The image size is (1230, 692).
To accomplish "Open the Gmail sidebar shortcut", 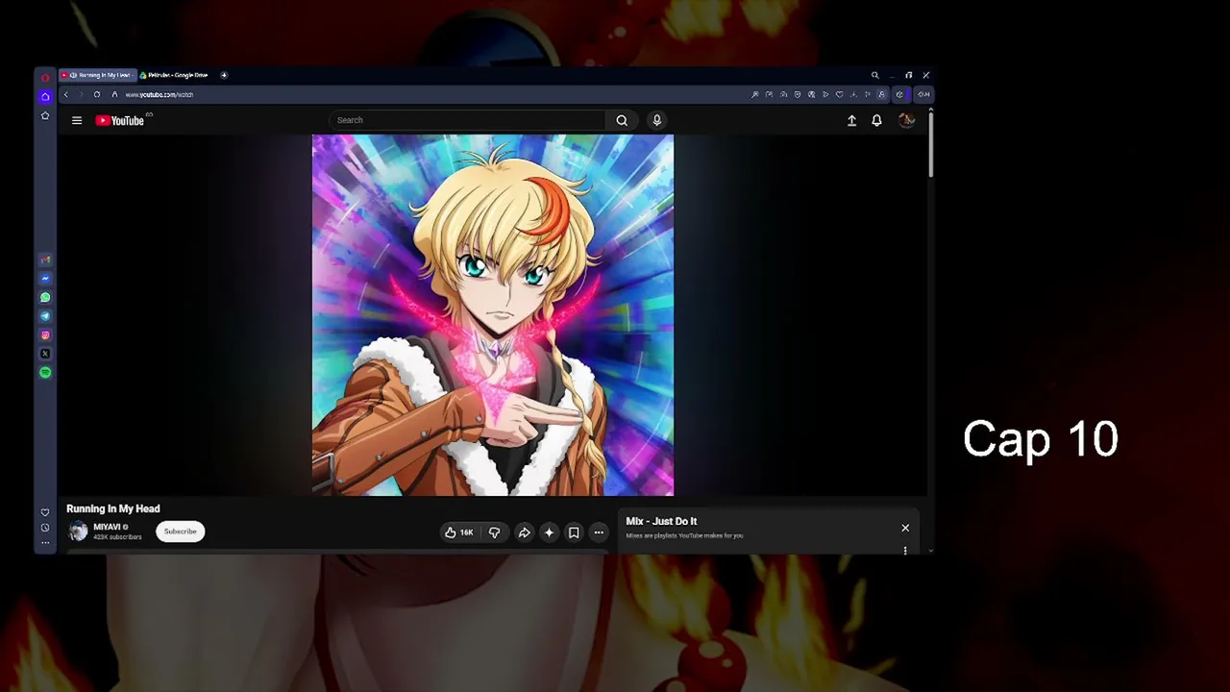I will [x=45, y=259].
